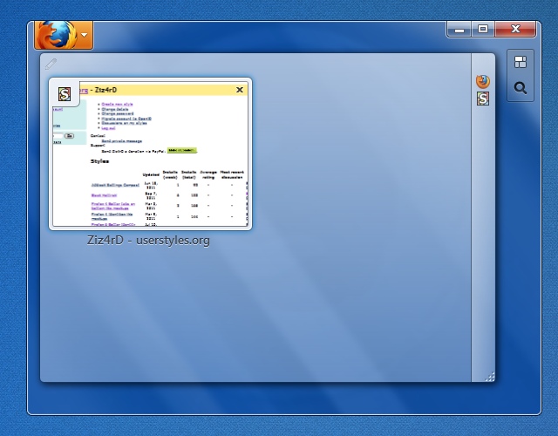Maximize the Firefox window
Image resolution: width=558 pixels, height=436 pixels.
click(x=483, y=30)
